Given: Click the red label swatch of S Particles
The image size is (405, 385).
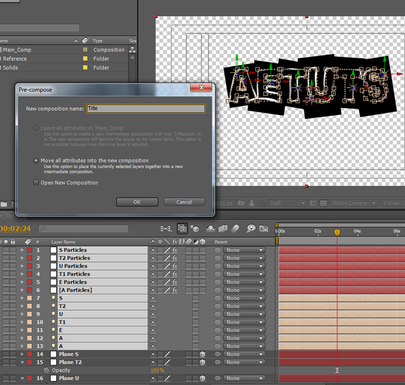Looking at the screenshot, I should 30,250.
